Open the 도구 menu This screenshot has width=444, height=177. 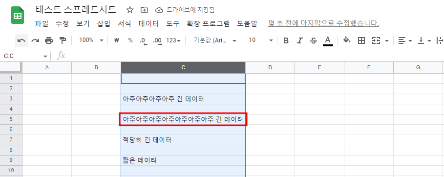[x=173, y=24]
